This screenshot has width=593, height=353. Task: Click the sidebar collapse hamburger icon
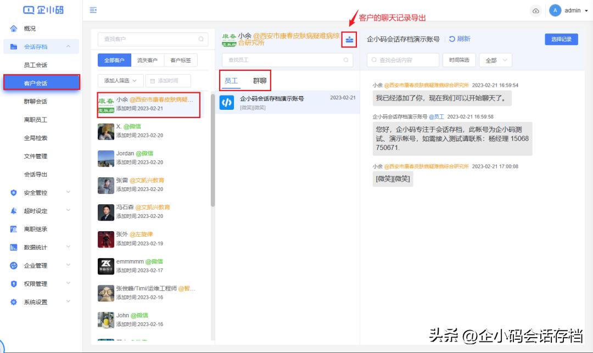click(x=94, y=9)
